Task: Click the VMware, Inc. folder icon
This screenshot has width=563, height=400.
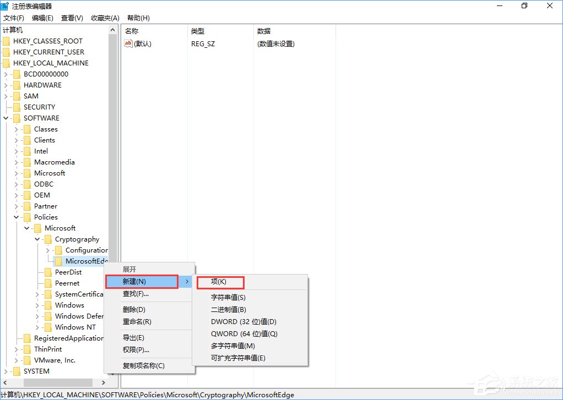Action: (28, 360)
